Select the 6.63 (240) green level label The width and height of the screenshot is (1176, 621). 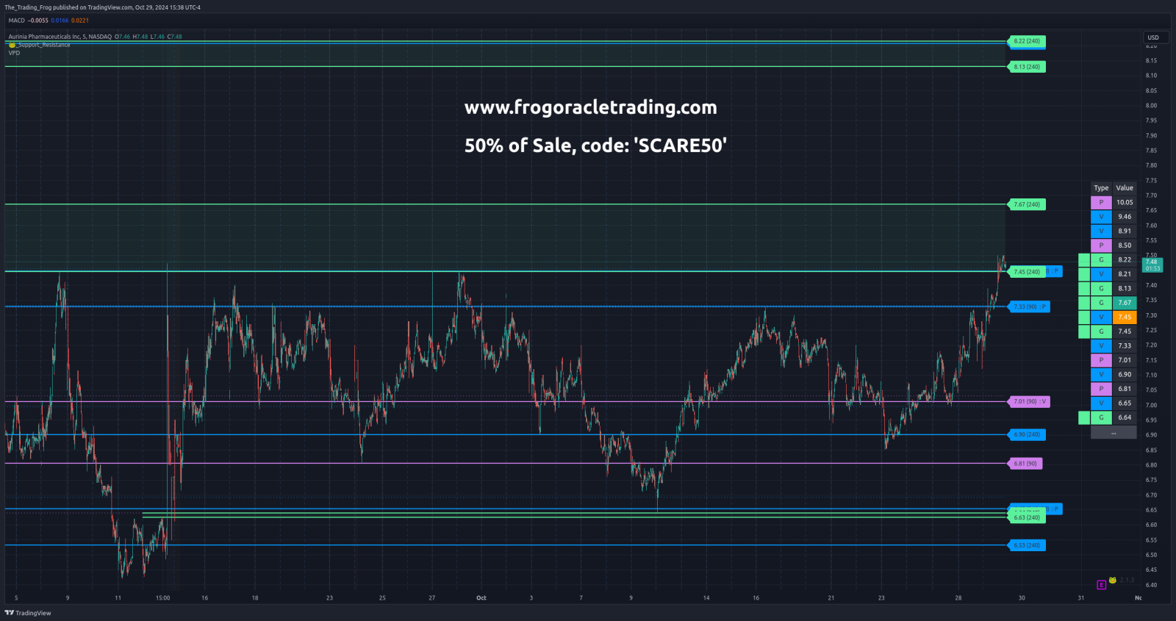coord(1027,517)
